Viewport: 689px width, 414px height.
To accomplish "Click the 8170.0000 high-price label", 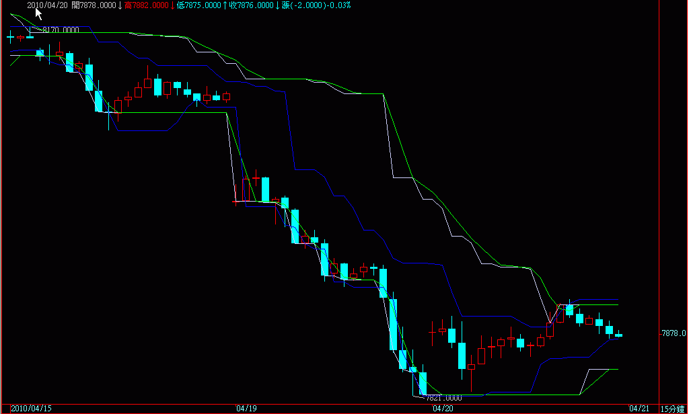I will click(61, 30).
